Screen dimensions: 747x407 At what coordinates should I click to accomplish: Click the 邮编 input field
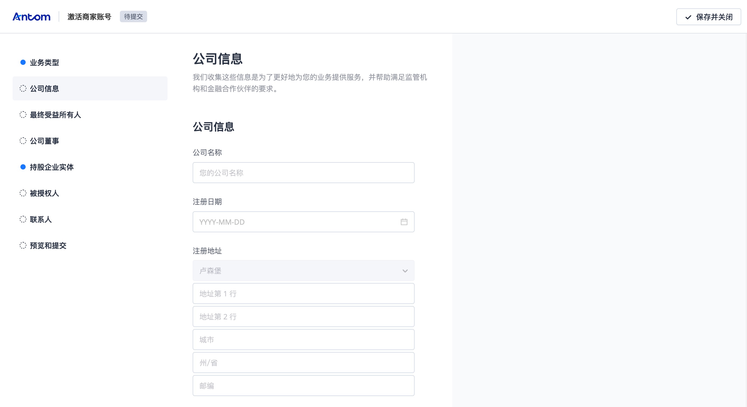[x=303, y=386]
